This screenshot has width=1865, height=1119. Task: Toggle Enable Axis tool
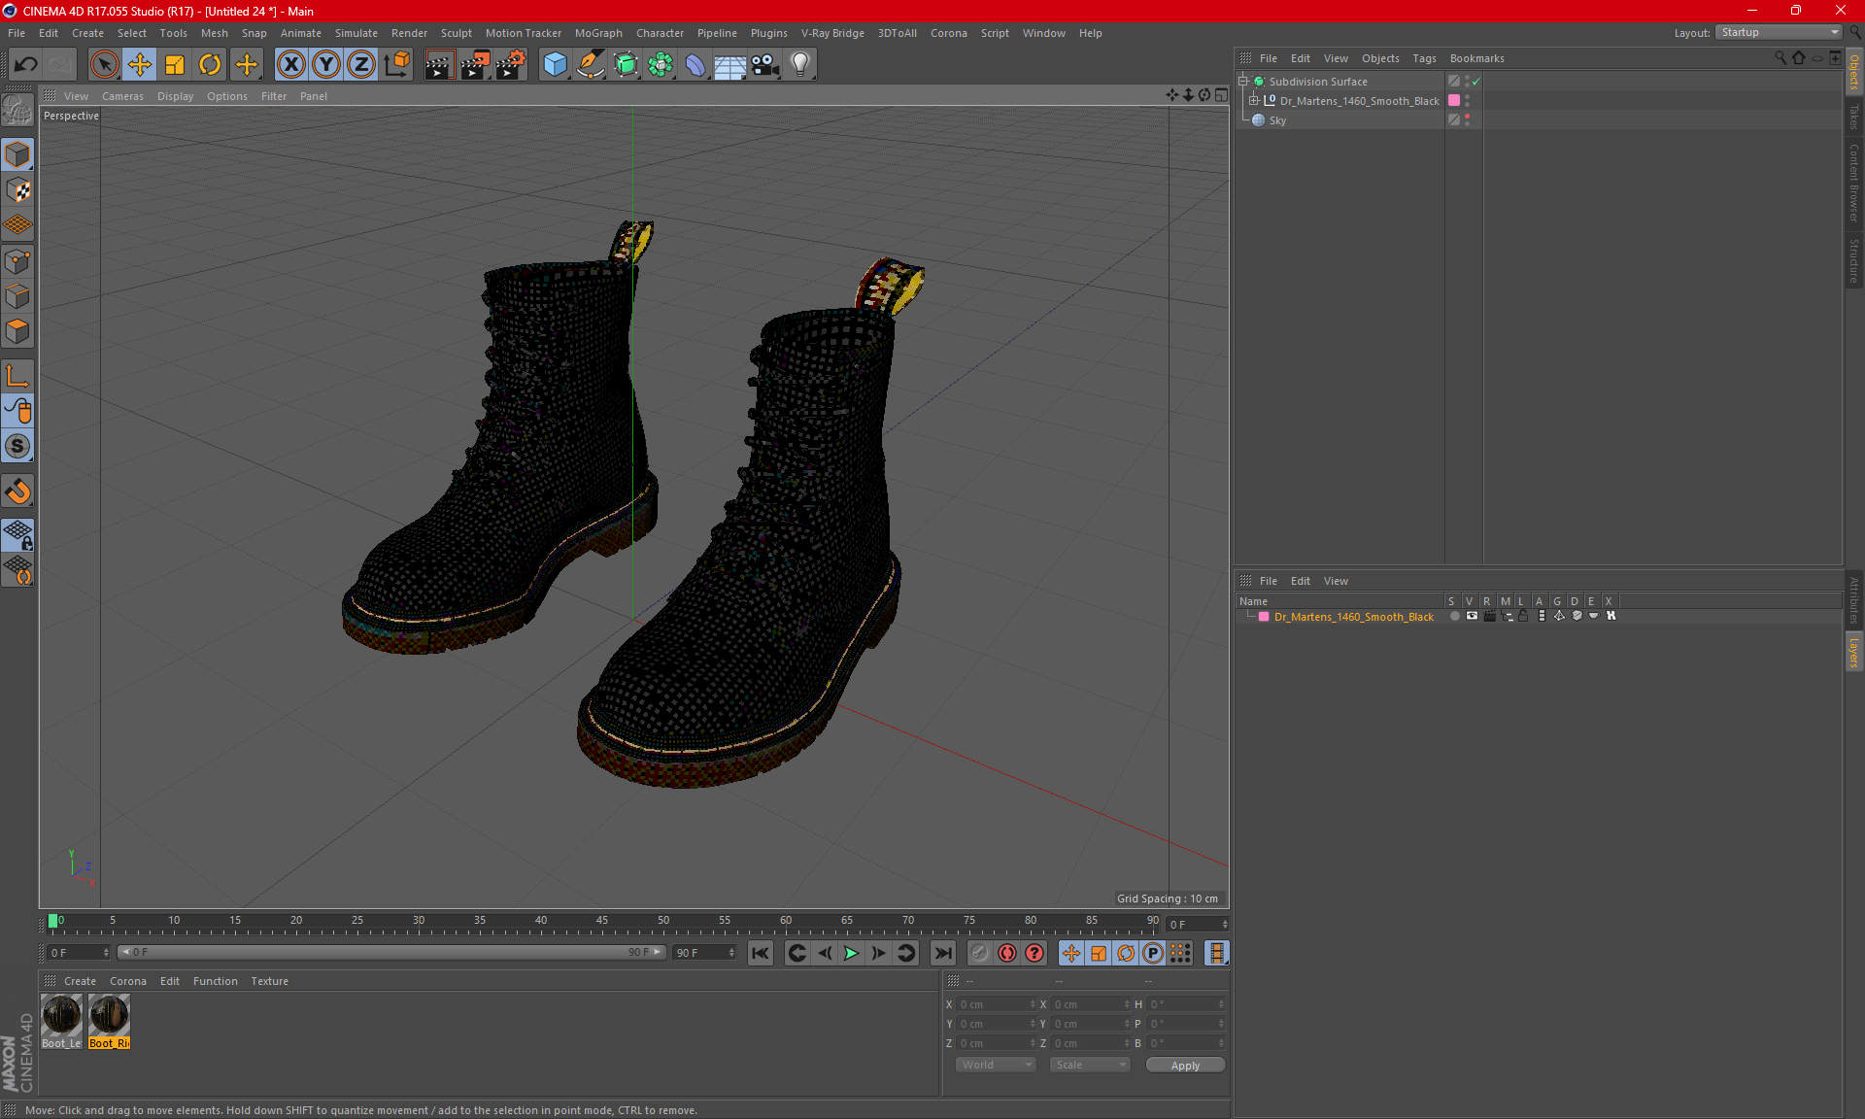tap(17, 376)
